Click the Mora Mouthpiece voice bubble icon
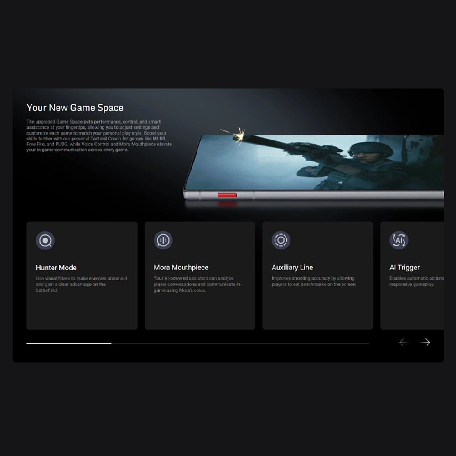The width and height of the screenshot is (456, 456). 163,240
